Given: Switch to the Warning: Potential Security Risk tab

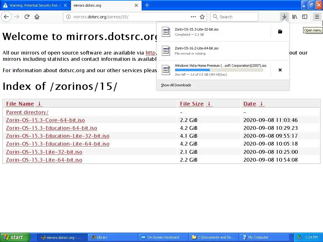Looking at the screenshot, I should click(x=35, y=5).
